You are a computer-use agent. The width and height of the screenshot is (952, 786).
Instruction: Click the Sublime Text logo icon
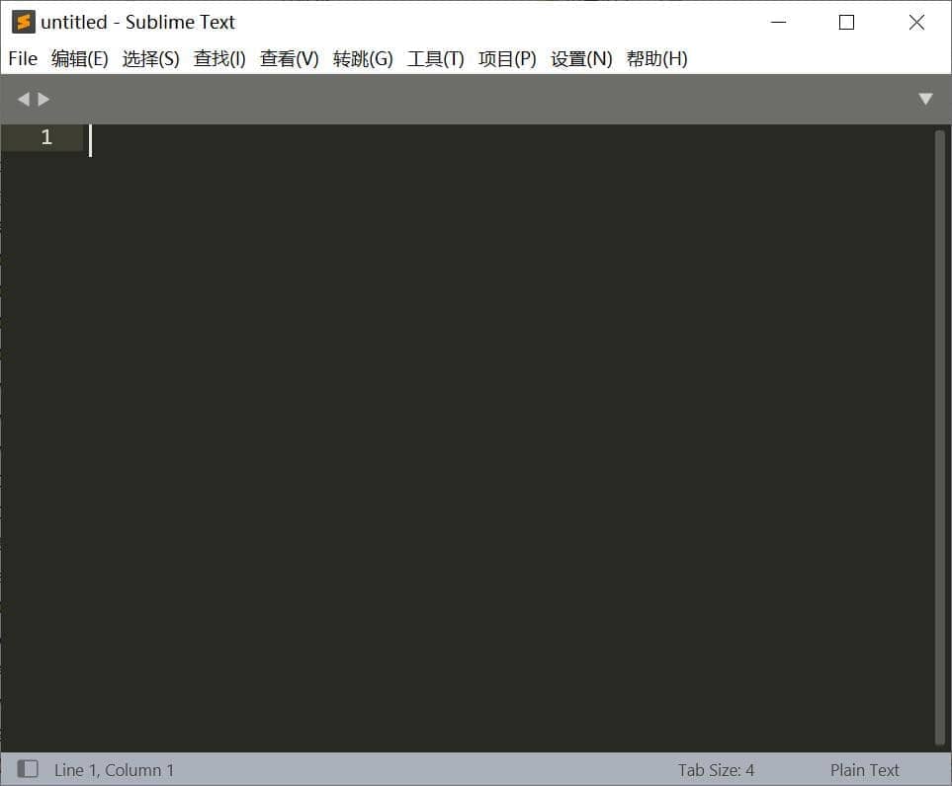coord(20,21)
